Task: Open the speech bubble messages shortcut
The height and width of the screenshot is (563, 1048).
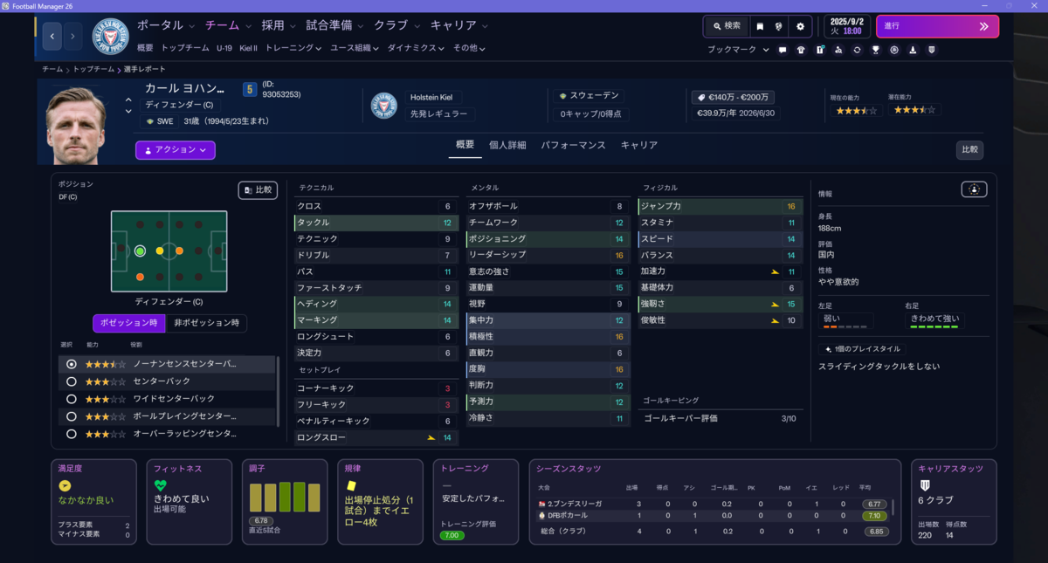Action: (783, 50)
